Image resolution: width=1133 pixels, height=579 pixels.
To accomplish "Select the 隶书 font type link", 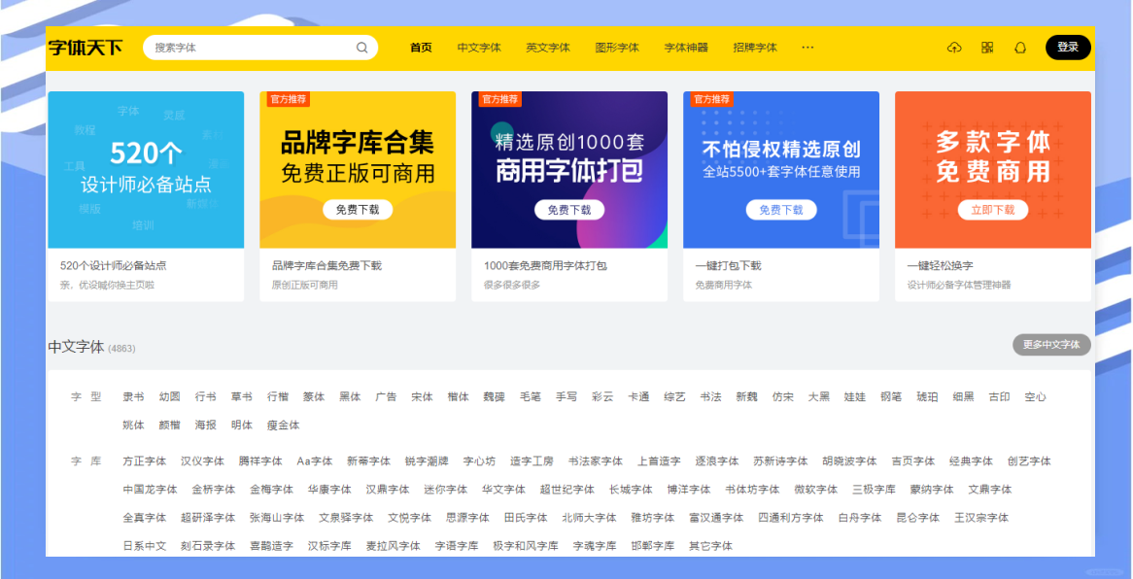I will [x=133, y=397].
